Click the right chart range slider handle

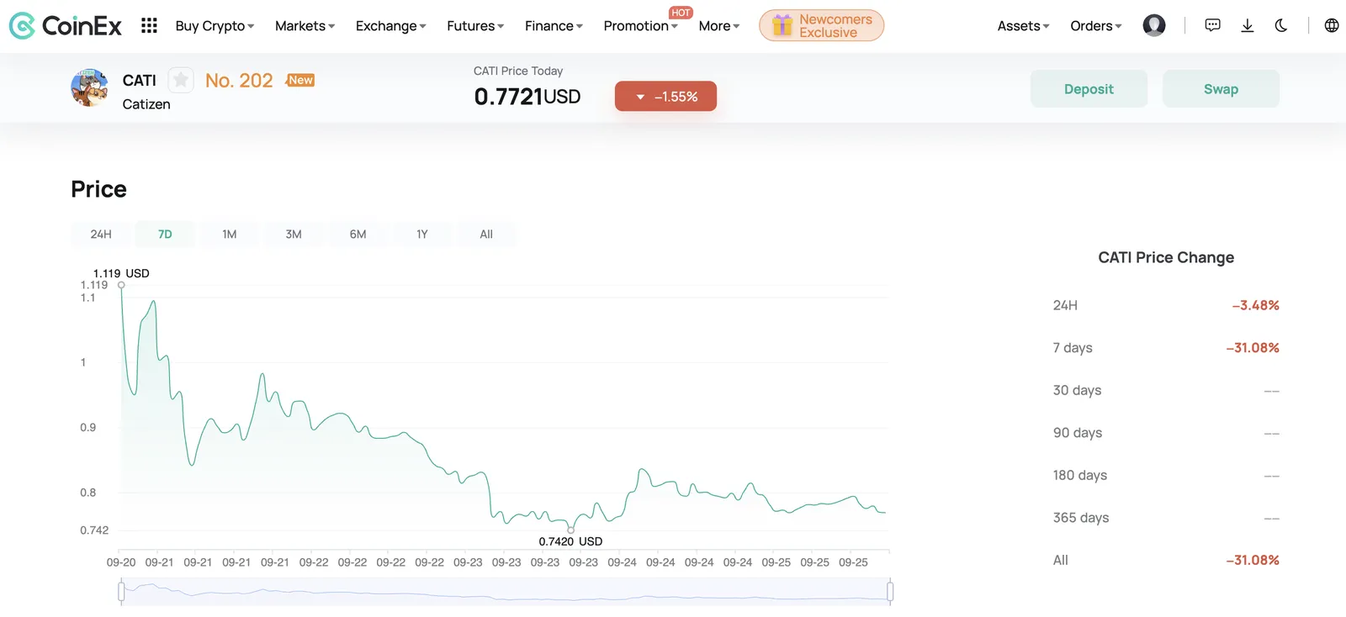[890, 592]
